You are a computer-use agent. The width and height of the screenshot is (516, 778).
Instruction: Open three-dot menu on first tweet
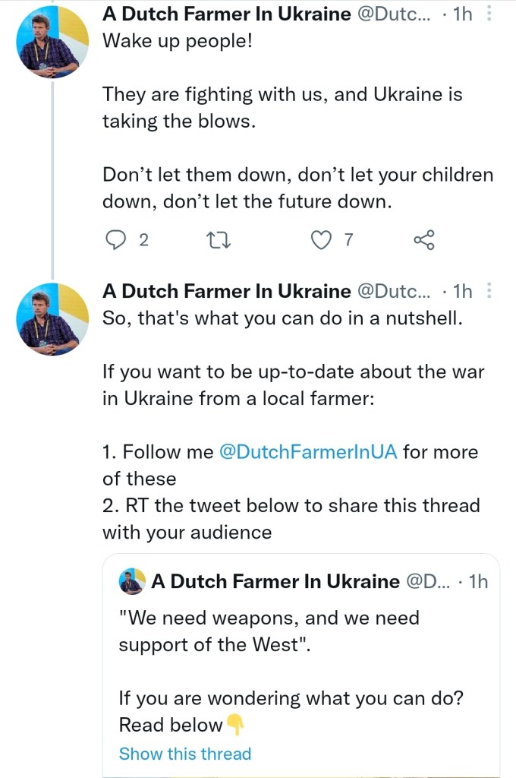[x=489, y=14]
